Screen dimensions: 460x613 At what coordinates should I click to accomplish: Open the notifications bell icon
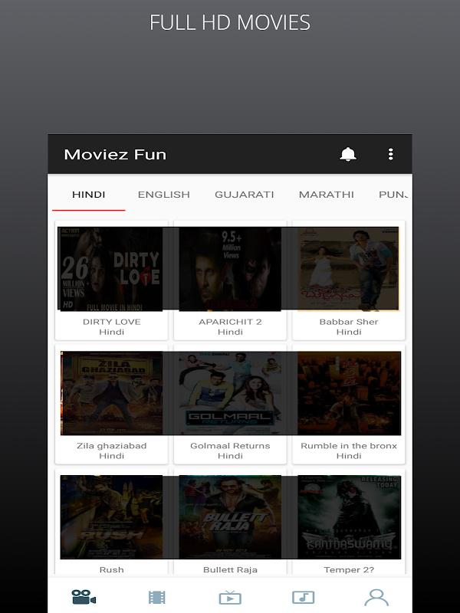click(x=348, y=155)
